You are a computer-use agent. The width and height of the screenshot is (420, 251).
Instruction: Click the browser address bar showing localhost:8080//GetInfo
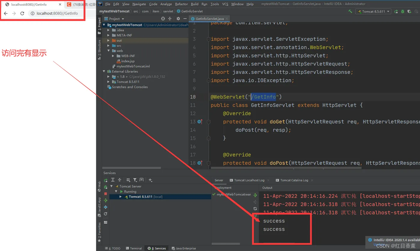(57, 13)
